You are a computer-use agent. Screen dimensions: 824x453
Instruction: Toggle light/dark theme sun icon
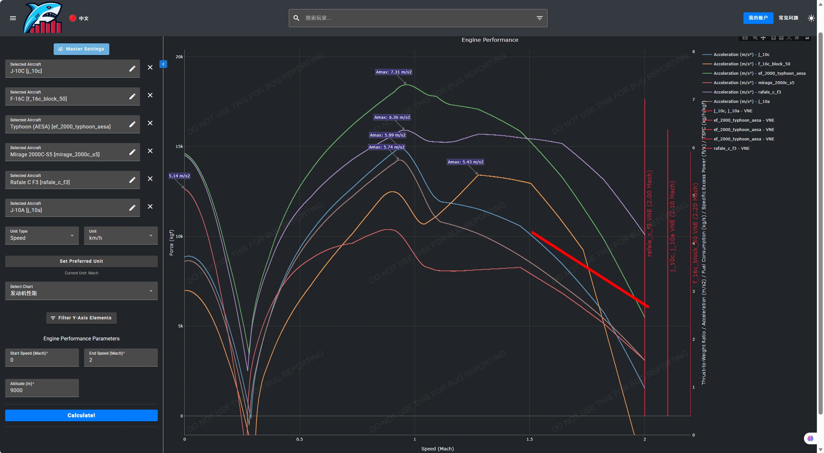(811, 18)
